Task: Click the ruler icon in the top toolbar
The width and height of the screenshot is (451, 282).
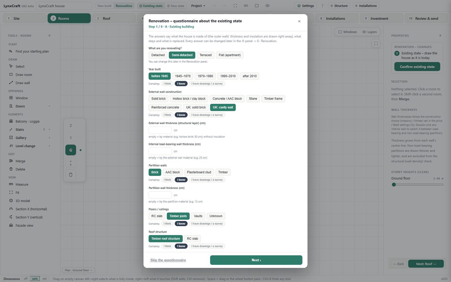Action: 246,6
